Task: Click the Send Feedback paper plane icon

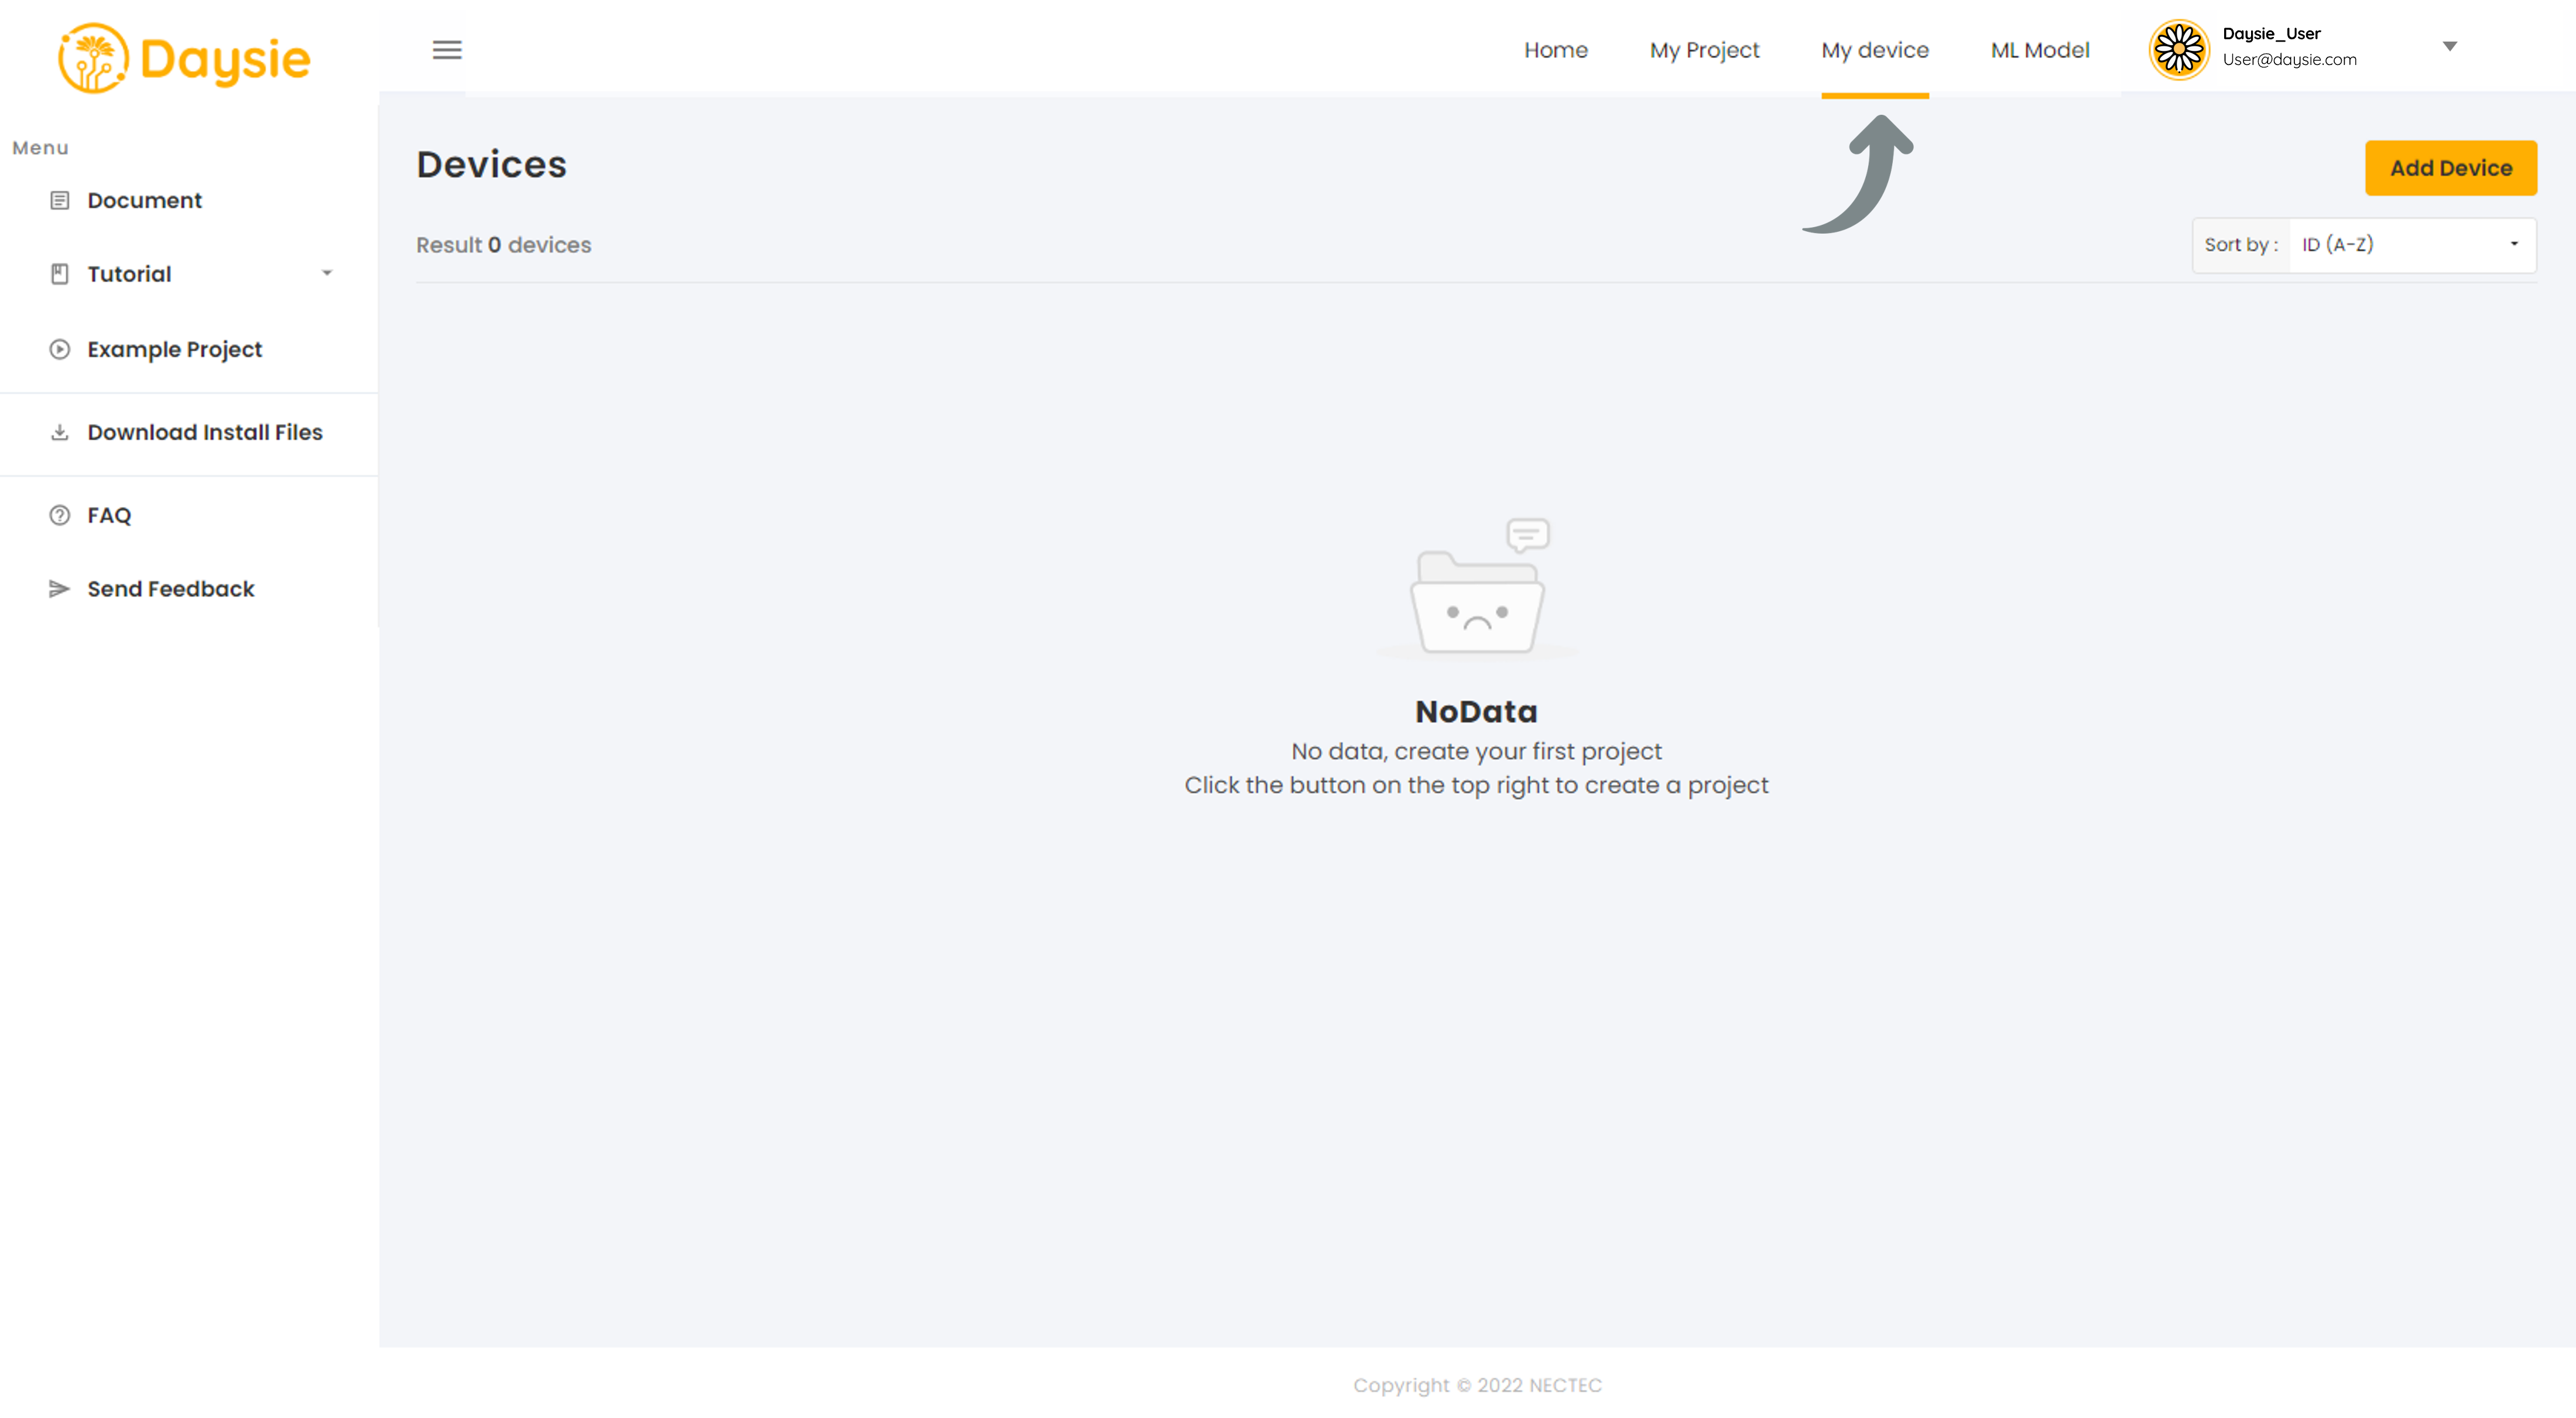Action: pyautogui.click(x=60, y=589)
